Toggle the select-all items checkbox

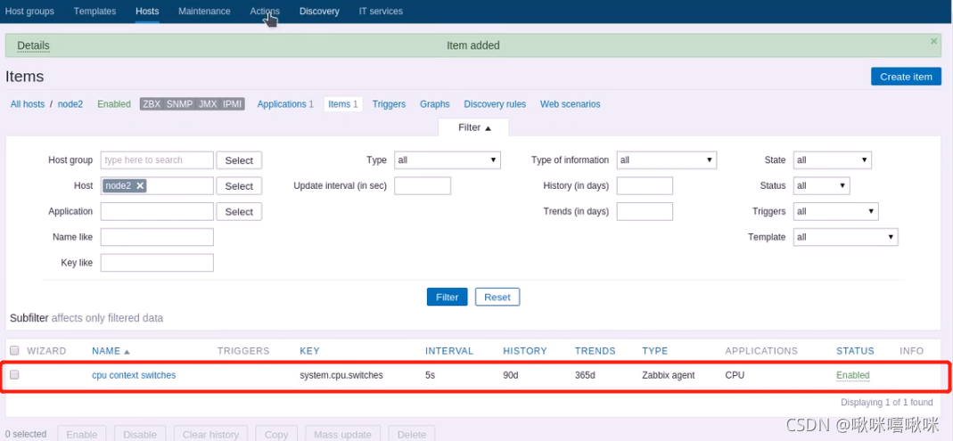click(14, 350)
